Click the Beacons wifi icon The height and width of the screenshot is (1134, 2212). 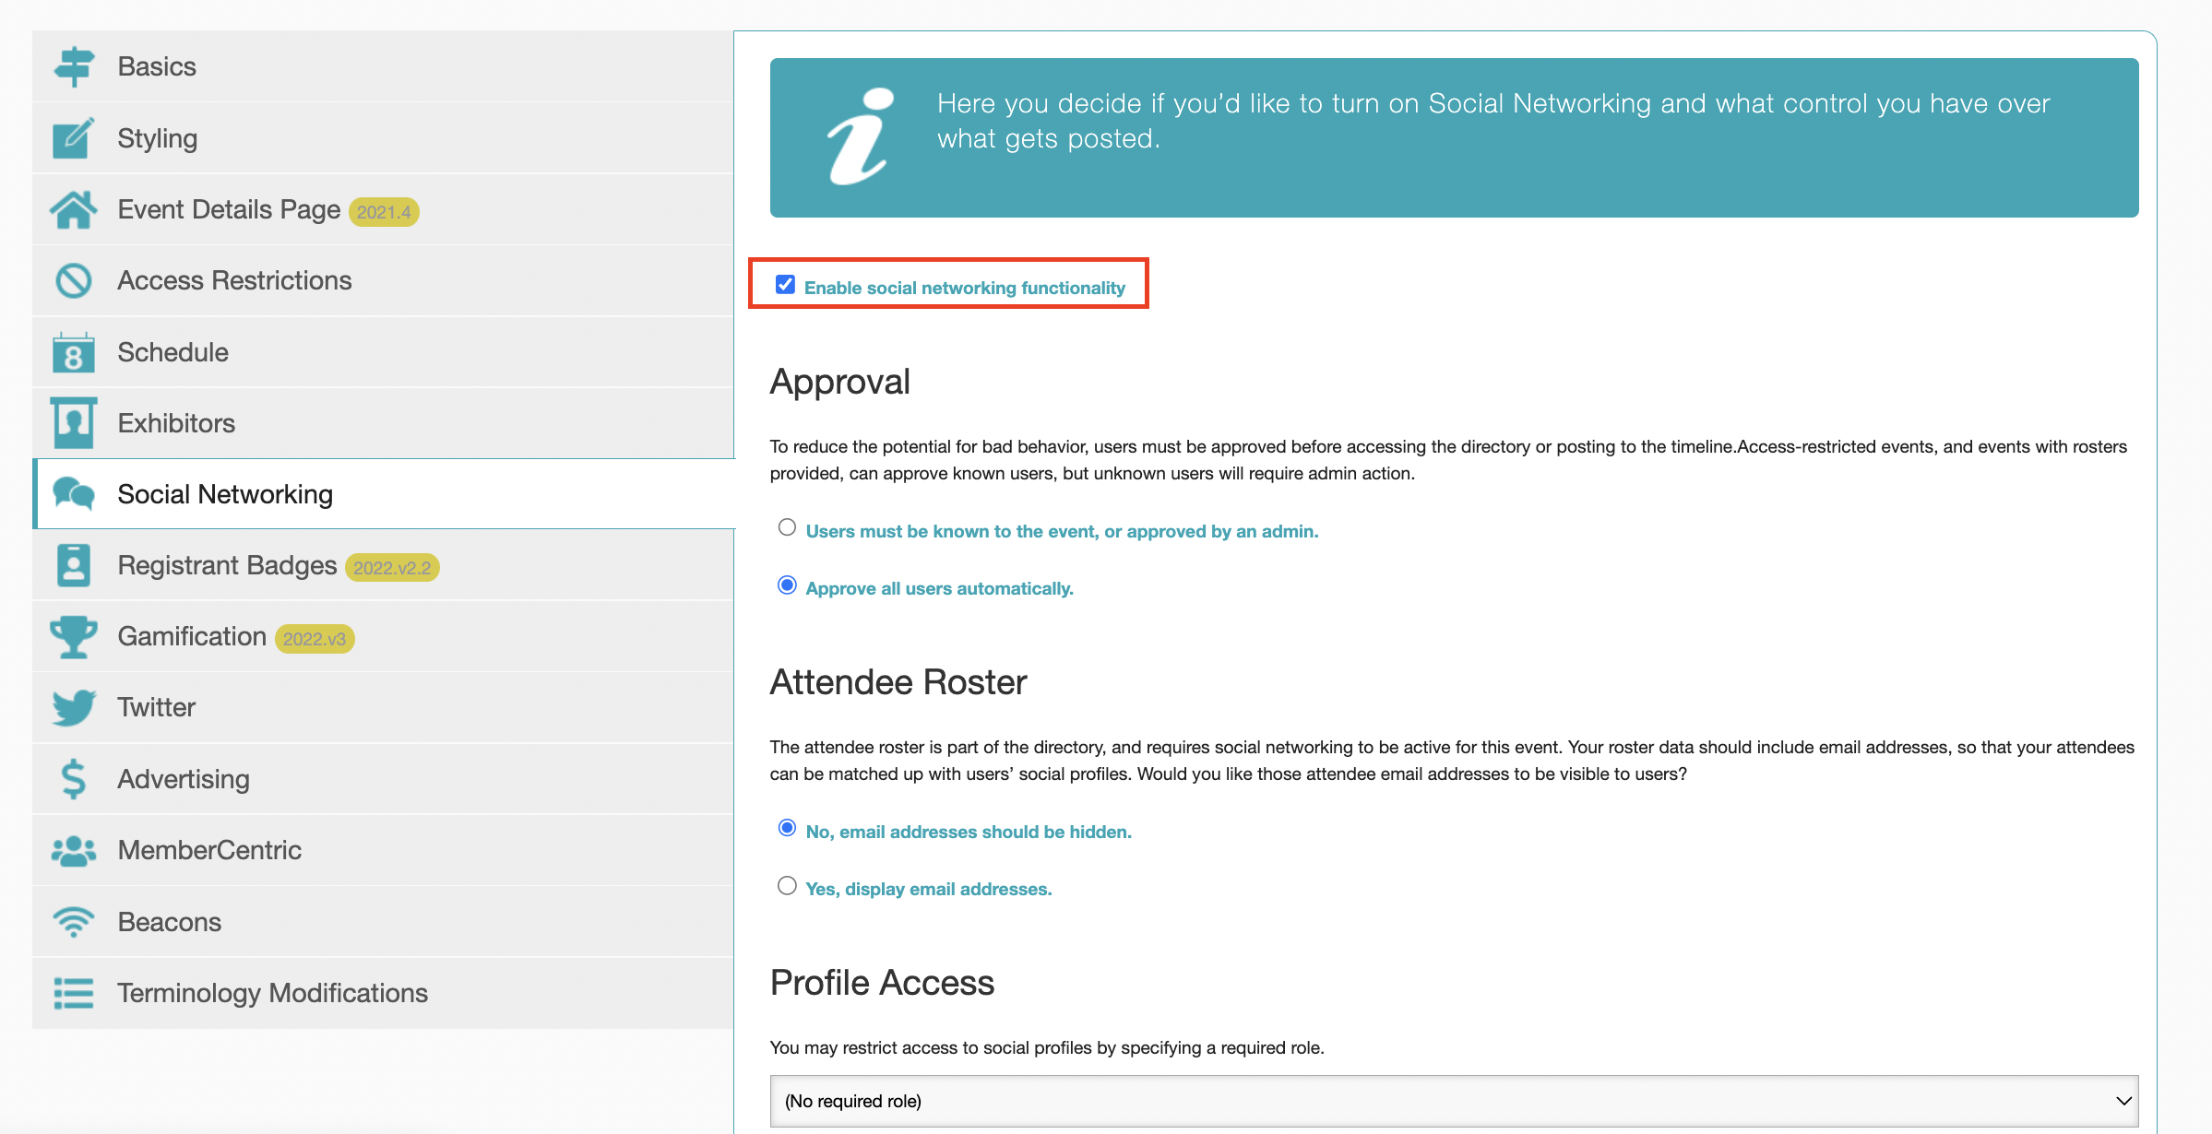point(74,921)
